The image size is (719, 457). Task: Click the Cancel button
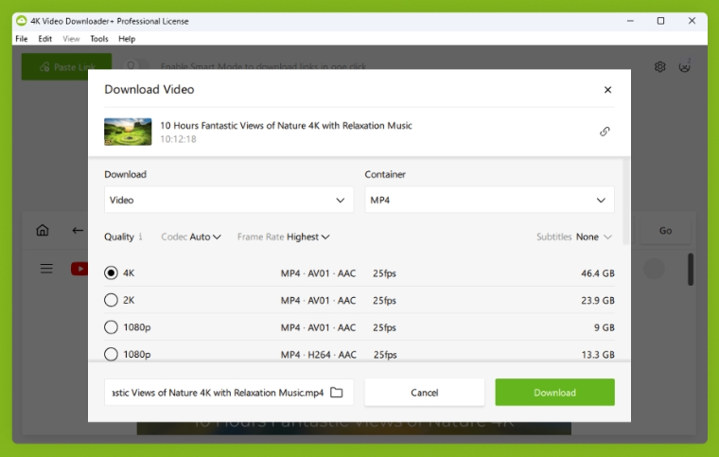[x=424, y=393]
